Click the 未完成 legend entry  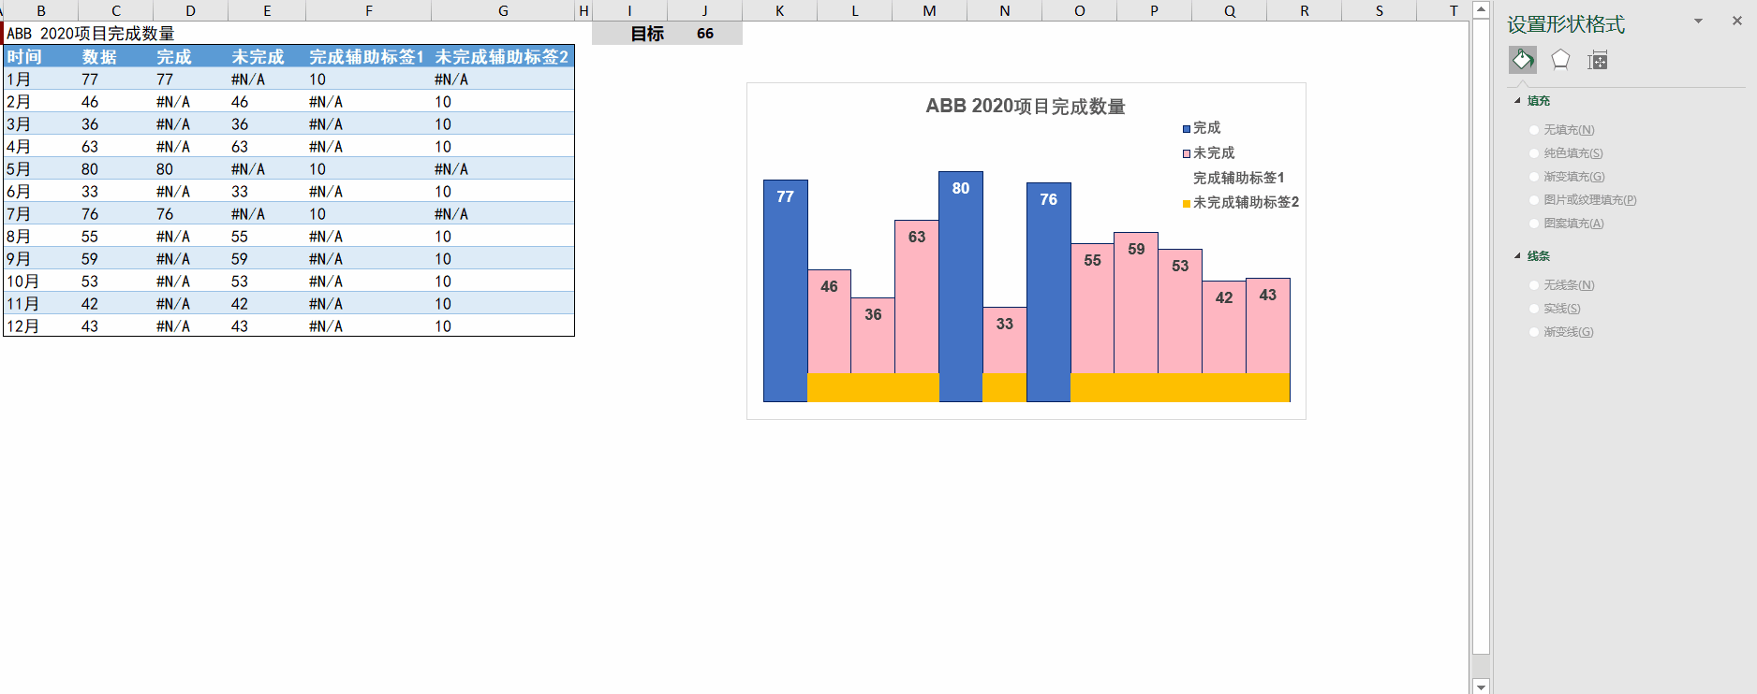coord(1209,153)
